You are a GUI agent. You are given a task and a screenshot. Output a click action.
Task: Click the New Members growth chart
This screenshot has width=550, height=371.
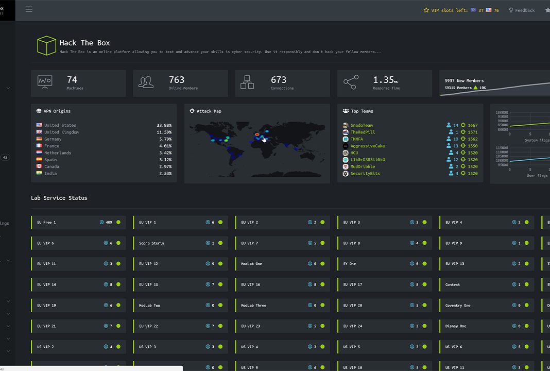494,89
